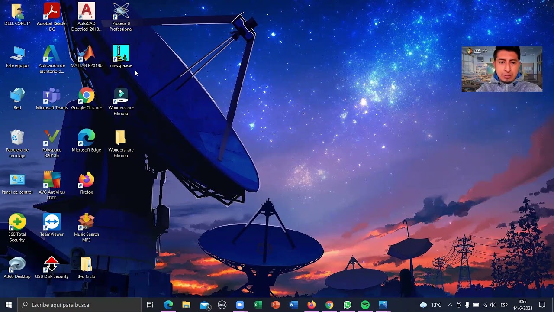Open Task View in the taskbar
Screen dimensions: 554x312
(150, 305)
